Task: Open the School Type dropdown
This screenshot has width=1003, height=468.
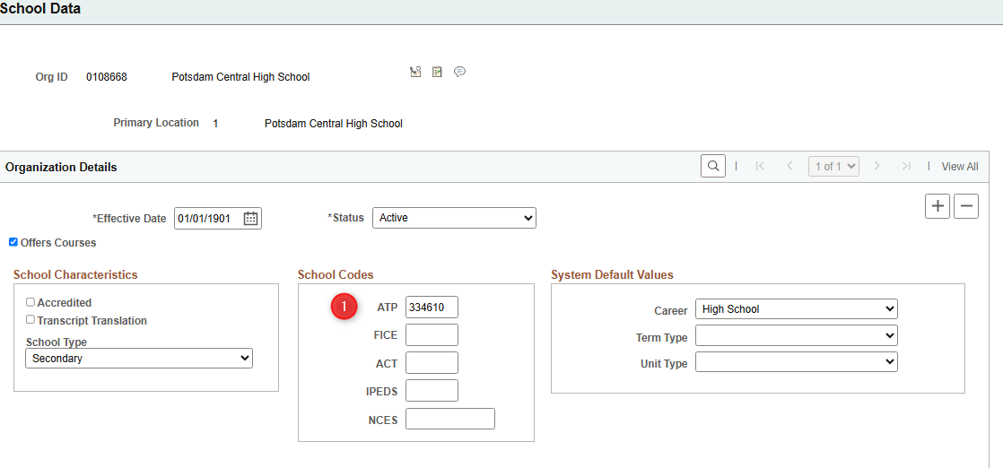Action: pos(139,358)
